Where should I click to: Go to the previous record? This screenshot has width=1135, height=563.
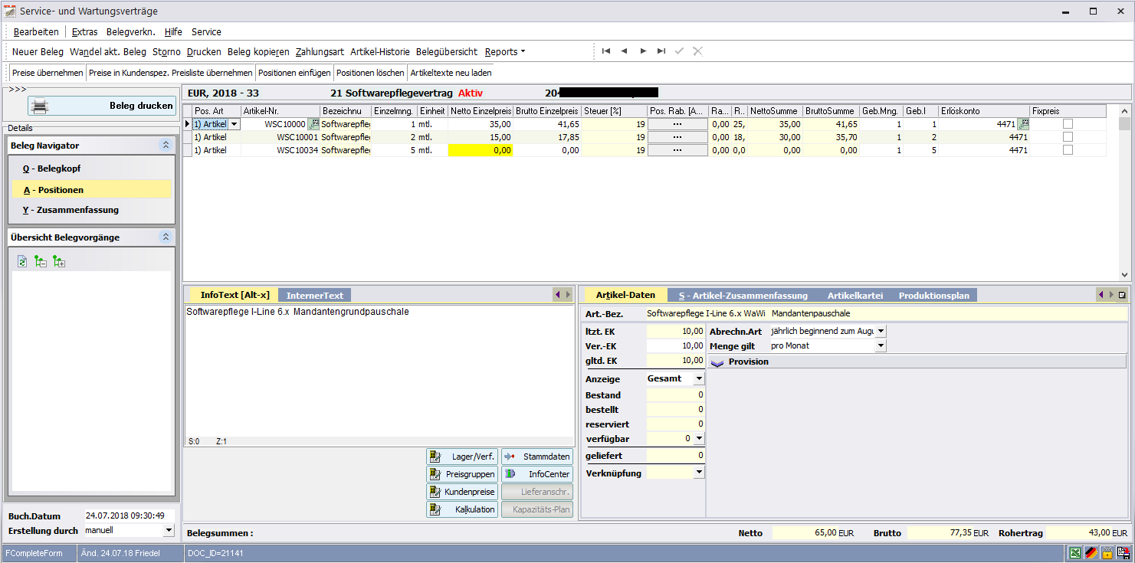click(624, 51)
